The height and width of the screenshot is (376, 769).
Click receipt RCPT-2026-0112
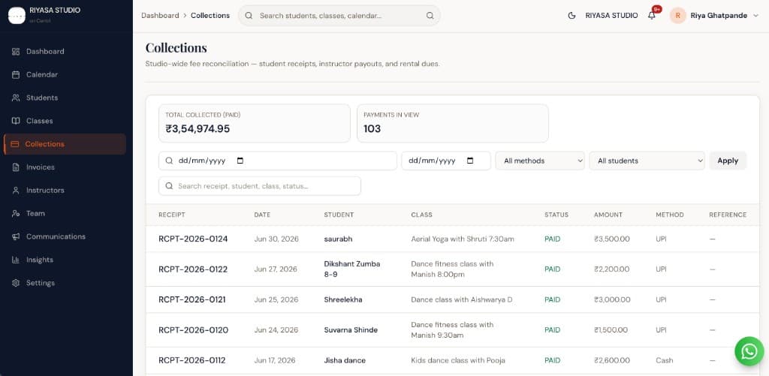click(192, 360)
